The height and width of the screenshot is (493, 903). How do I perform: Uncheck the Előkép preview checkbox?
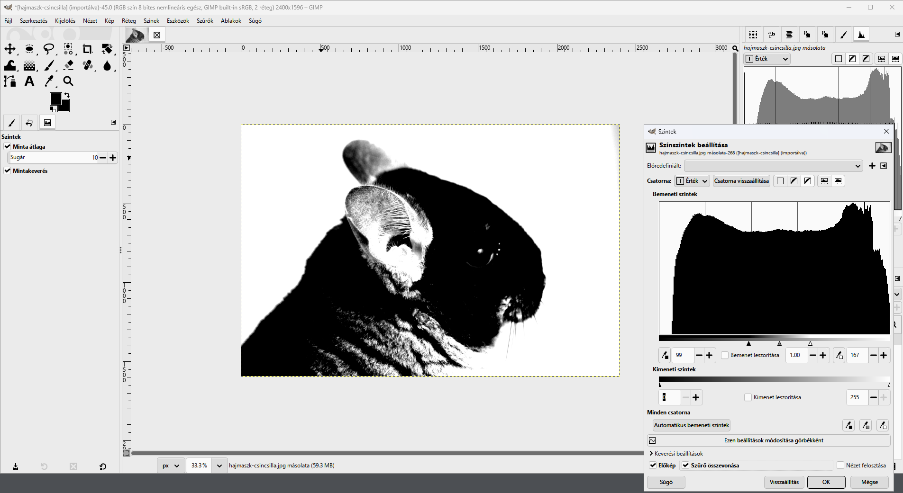(x=653, y=466)
